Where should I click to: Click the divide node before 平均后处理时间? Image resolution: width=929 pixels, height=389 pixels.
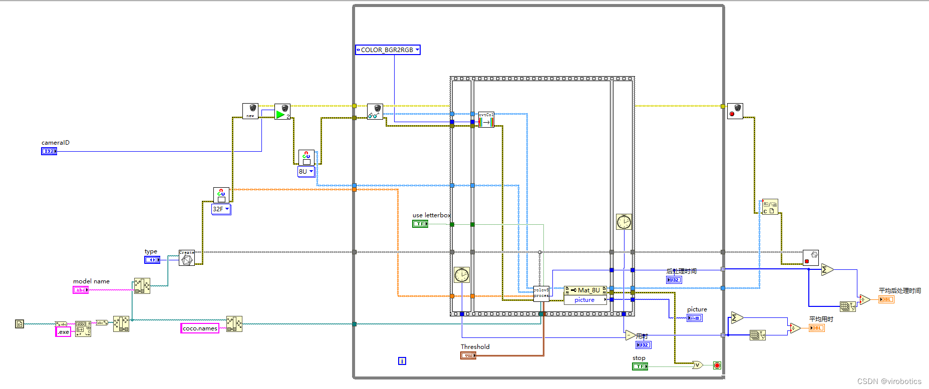coord(865,299)
